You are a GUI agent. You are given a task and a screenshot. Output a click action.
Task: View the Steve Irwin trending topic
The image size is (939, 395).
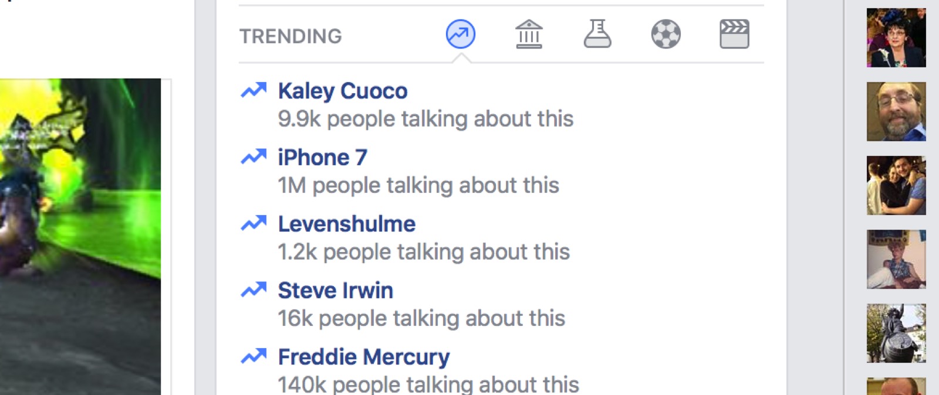click(x=335, y=291)
